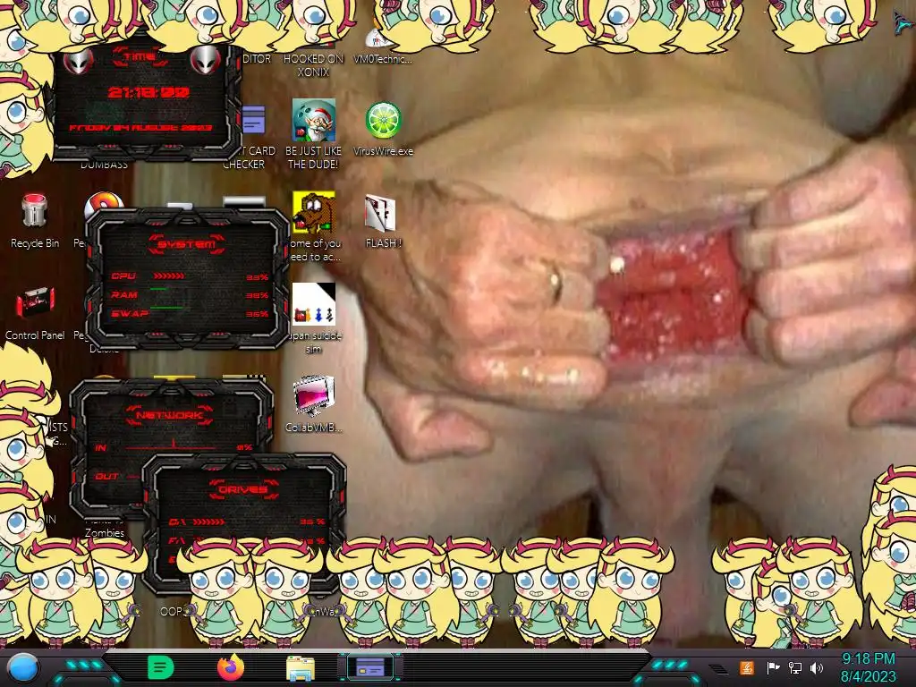Show hidden tray icons striped button
Viewport: 916px width, 687px height.
tap(719, 669)
